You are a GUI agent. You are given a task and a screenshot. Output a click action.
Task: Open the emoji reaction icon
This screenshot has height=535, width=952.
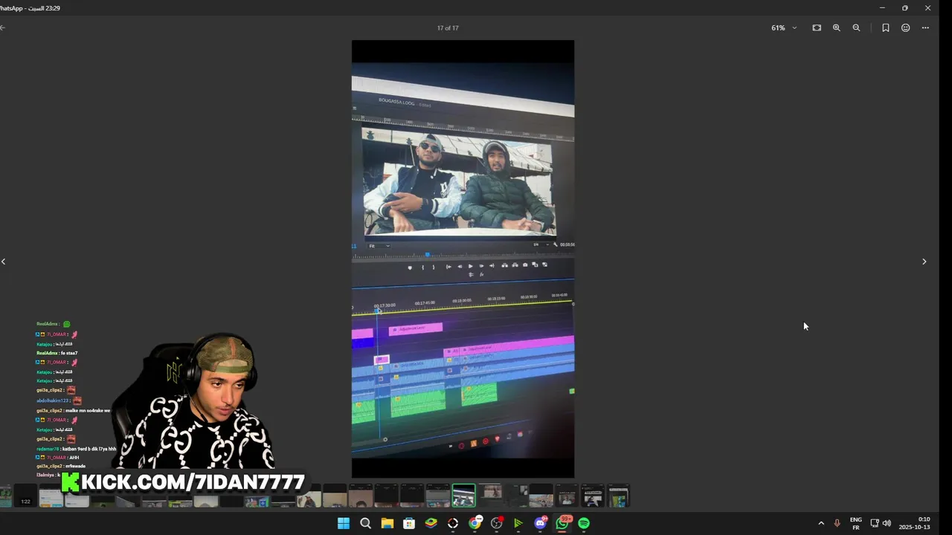(905, 27)
